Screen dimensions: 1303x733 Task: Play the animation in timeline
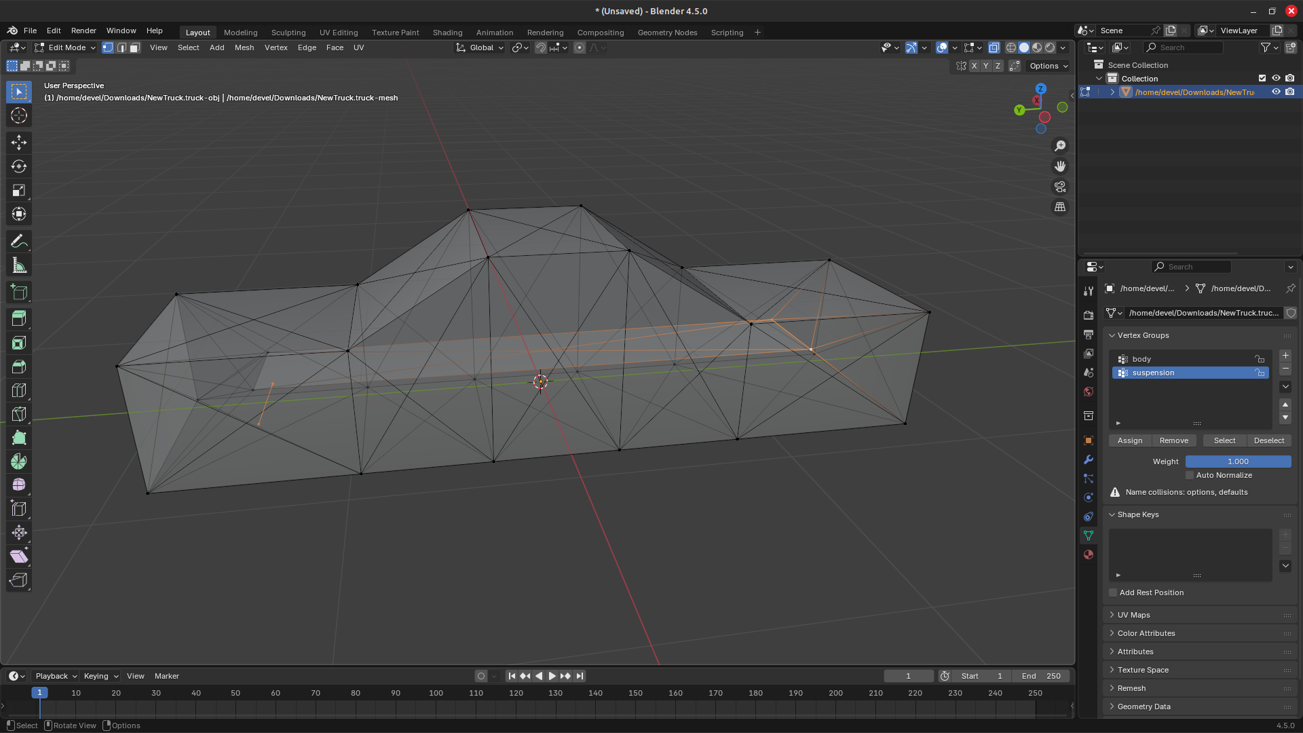click(x=552, y=676)
